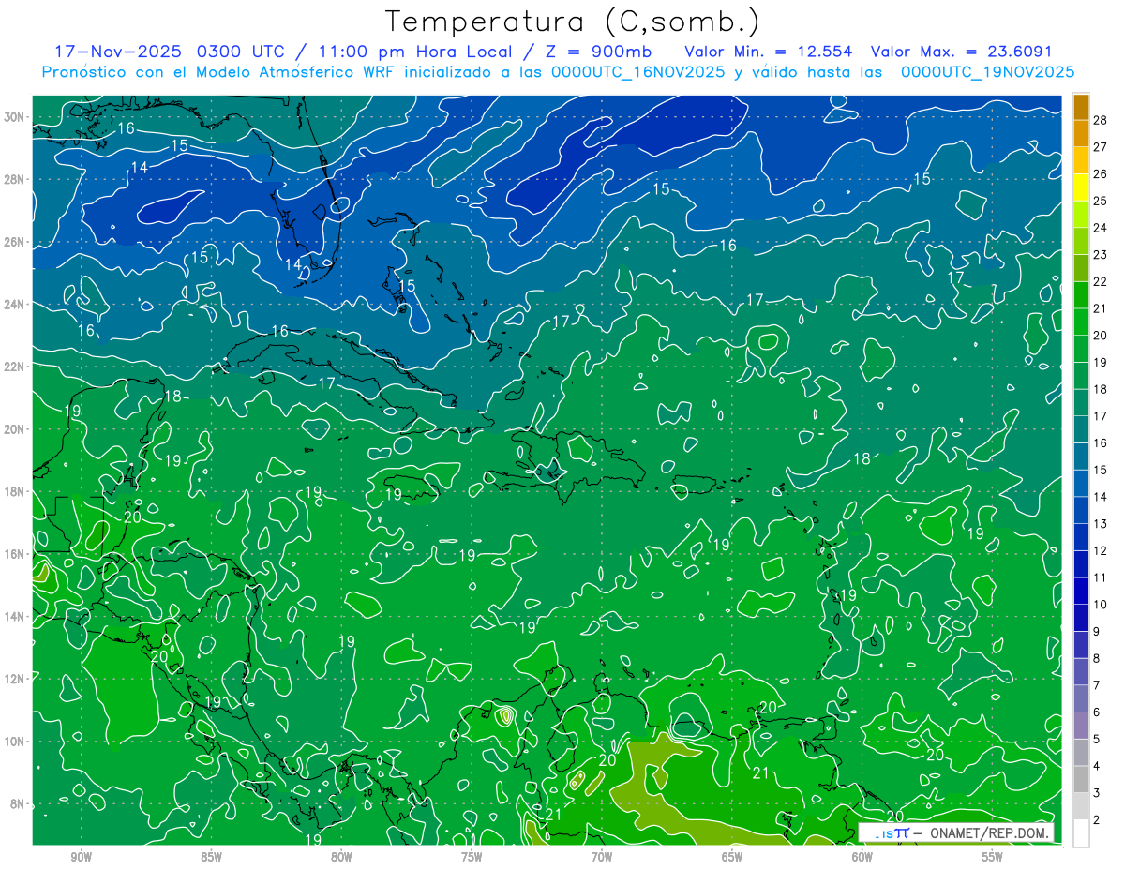Click the latitude axis label "8N"
The image size is (1125, 869).
tap(18, 804)
